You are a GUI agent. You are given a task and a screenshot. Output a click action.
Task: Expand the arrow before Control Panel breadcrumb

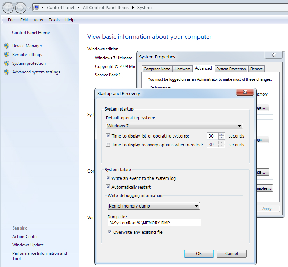43,8
